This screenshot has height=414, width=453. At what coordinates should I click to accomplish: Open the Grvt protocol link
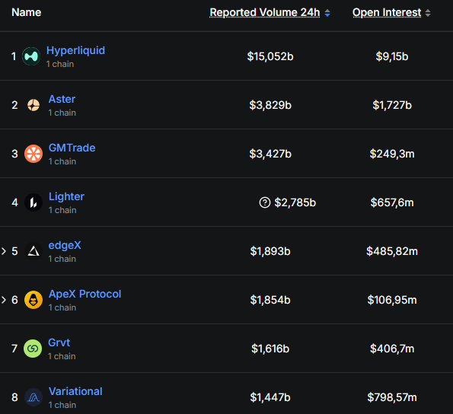tap(59, 342)
